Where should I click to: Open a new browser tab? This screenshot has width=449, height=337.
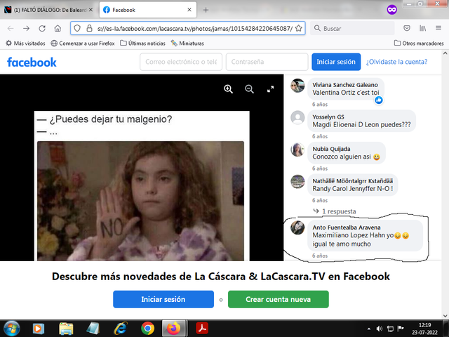click(x=206, y=10)
